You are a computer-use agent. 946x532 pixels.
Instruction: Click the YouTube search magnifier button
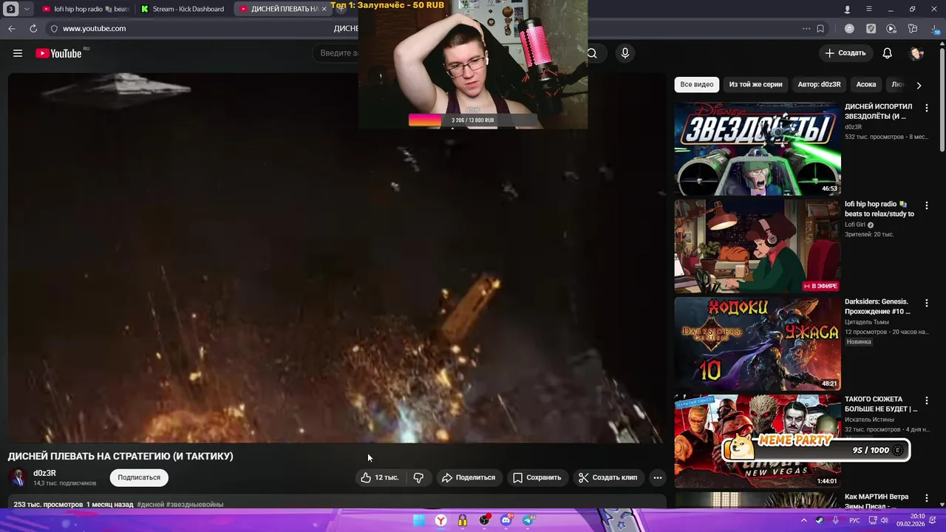[592, 53]
